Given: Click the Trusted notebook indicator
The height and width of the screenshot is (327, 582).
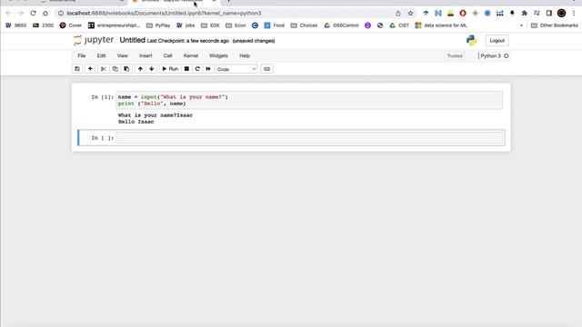Looking at the screenshot, I should click(x=455, y=56).
